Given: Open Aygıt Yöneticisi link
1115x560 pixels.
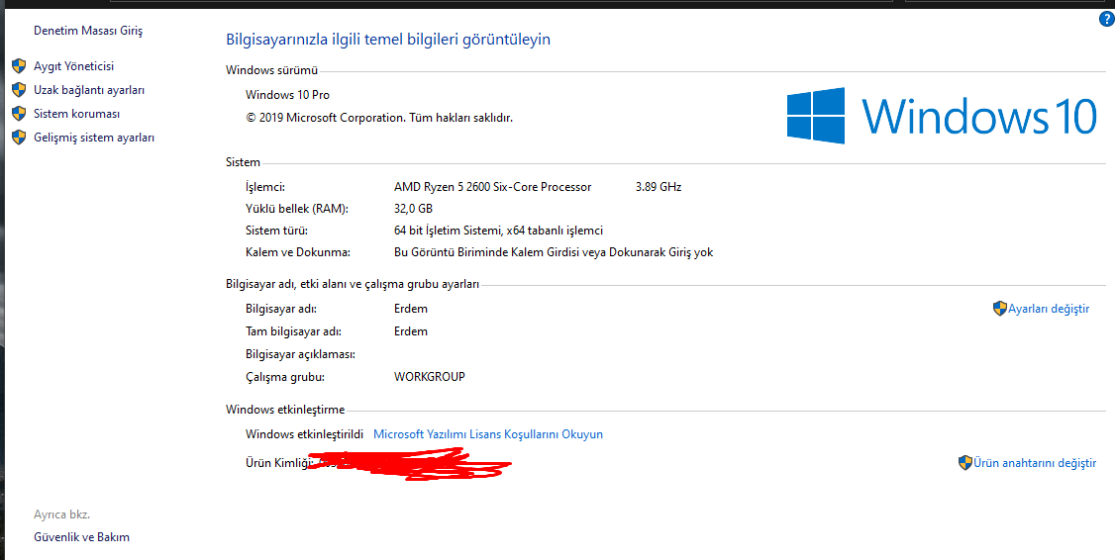Looking at the screenshot, I should point(74,66).
